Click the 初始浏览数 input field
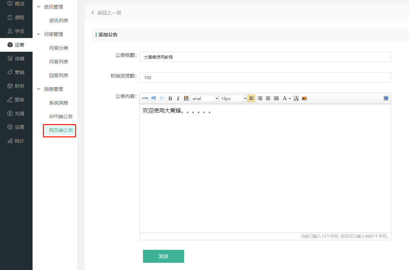409x270 pixels. click(x=265, y=77)
